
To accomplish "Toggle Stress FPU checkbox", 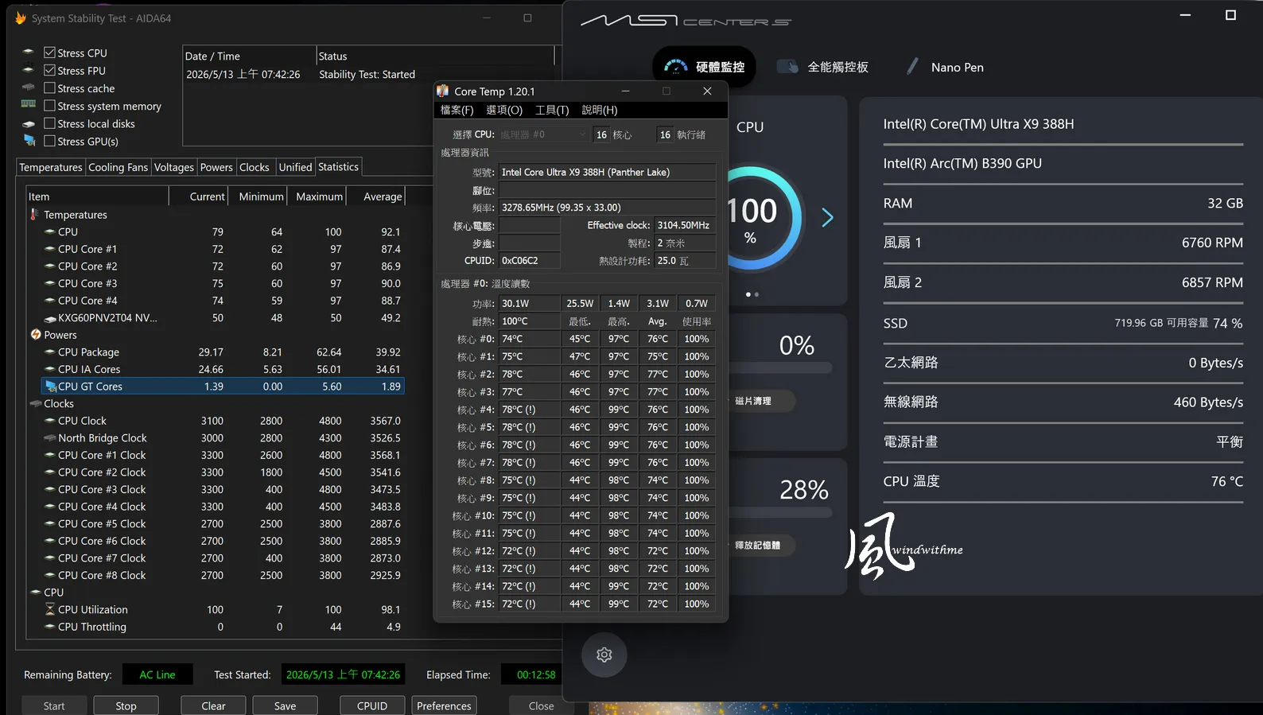I will pyautogui.click(x=49, y=70).
